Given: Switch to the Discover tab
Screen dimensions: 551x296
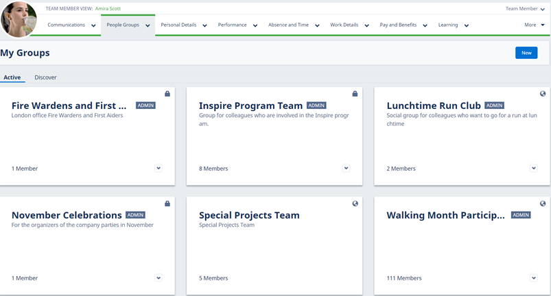Looking at the screenshot, I should click(x=45, y=77).
